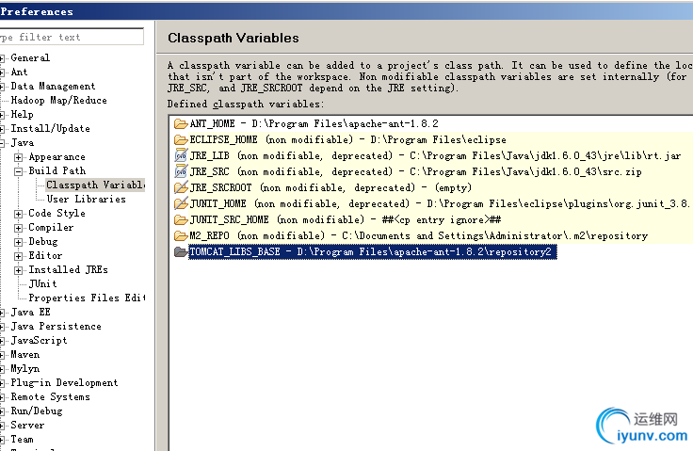Open Appearance under Java
This screenshot has width=693, height=451.
point(57,156)
